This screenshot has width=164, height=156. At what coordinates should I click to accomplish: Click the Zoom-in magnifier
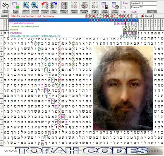[26, 7]
